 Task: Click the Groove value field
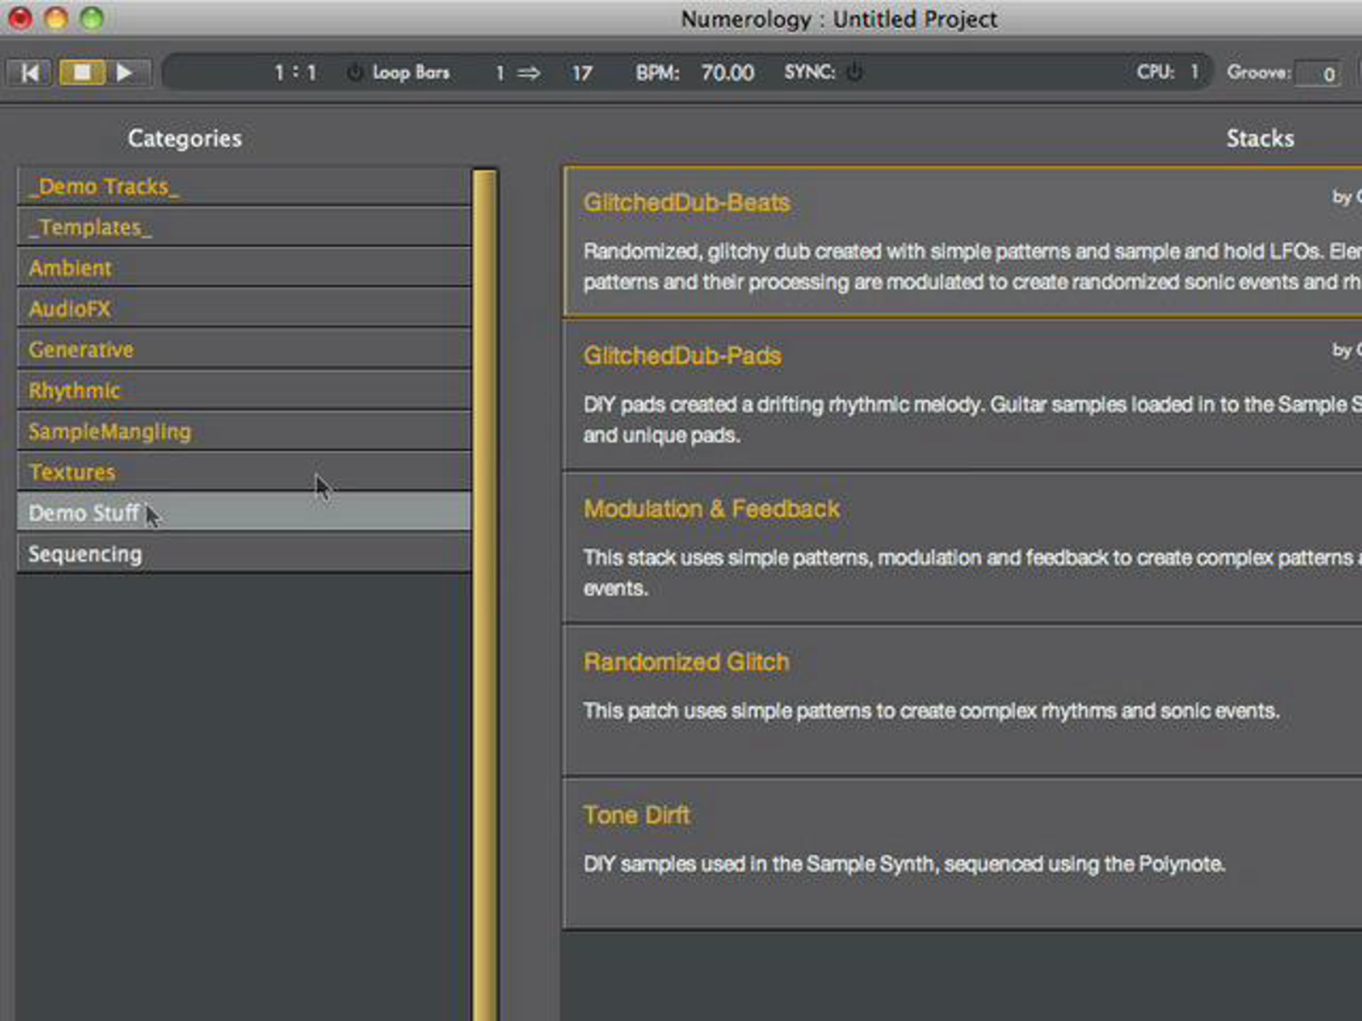click(x=1318, y=74)
